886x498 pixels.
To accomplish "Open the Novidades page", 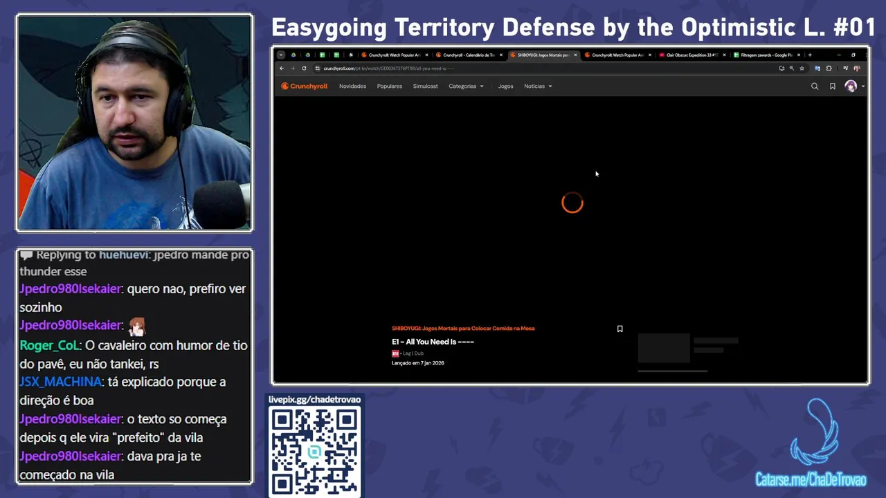I will tap(352, 86).
